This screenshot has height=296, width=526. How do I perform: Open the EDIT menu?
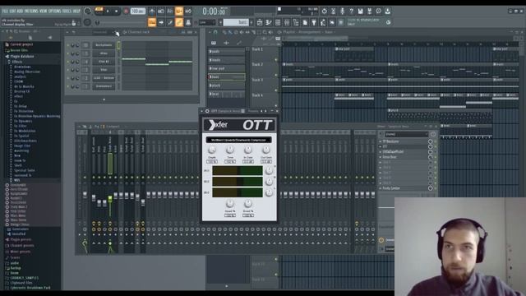(12, 11)
